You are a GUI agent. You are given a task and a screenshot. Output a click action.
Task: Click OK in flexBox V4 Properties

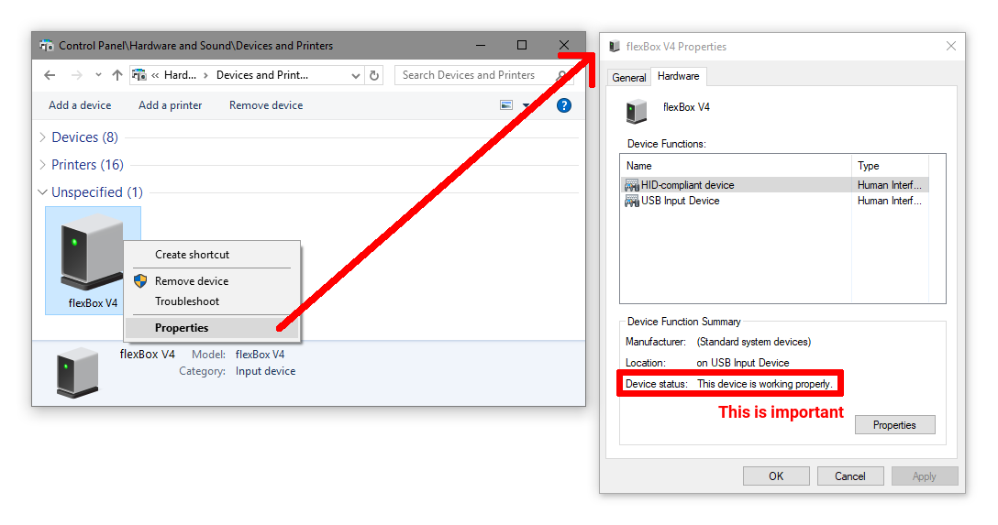pyautogui.click(x=776, y=476)
